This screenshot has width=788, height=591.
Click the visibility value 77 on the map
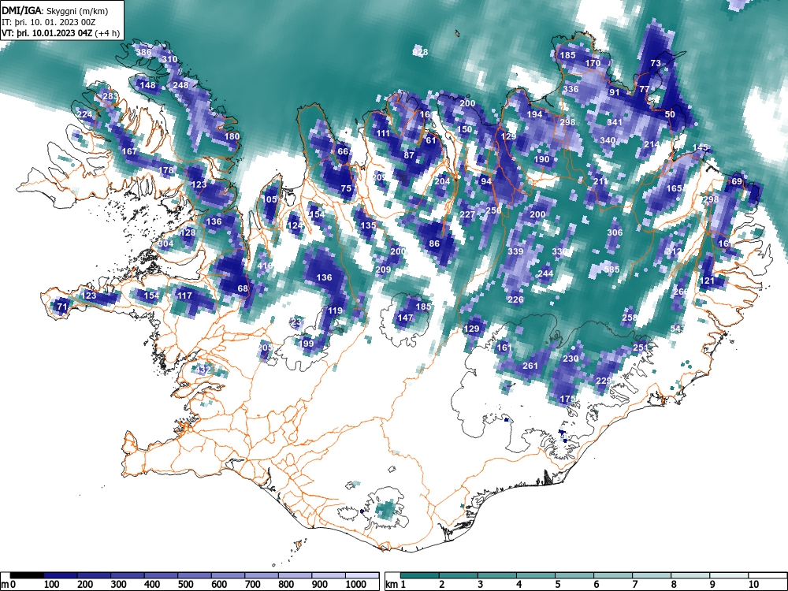pyautogui.click(x=645, y=89)
